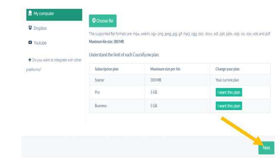Click the Choose file button

tap(103, 21)
